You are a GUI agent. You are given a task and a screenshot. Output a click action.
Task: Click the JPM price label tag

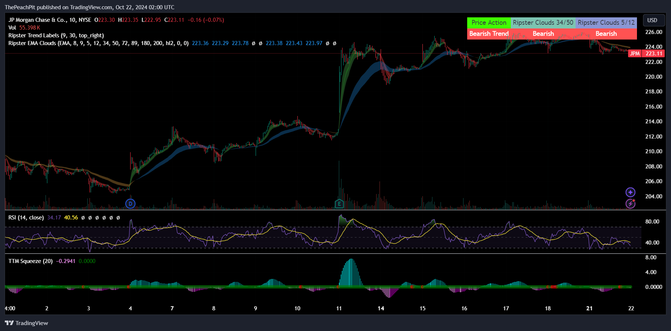(635, 54)
